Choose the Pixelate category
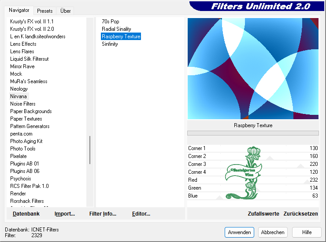Image resolution: width=326 pixels, height=242 pixels. [19, 156]
